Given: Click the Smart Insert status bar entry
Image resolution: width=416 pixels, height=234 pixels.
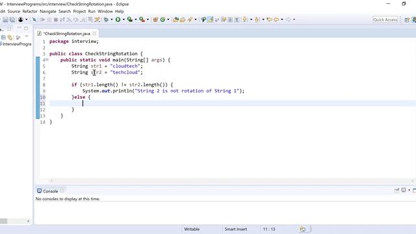Looking at the screenshot, I should point(235,229).
